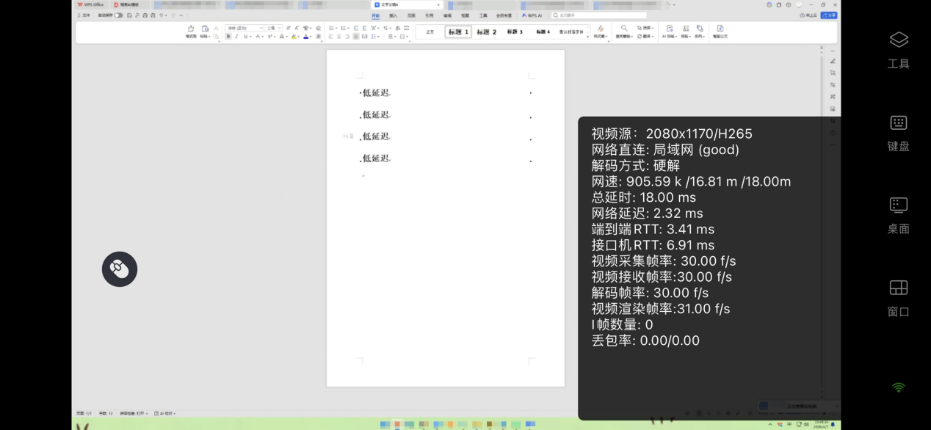
Task: Expand the styles gallery list
Action: click(588, 36)
